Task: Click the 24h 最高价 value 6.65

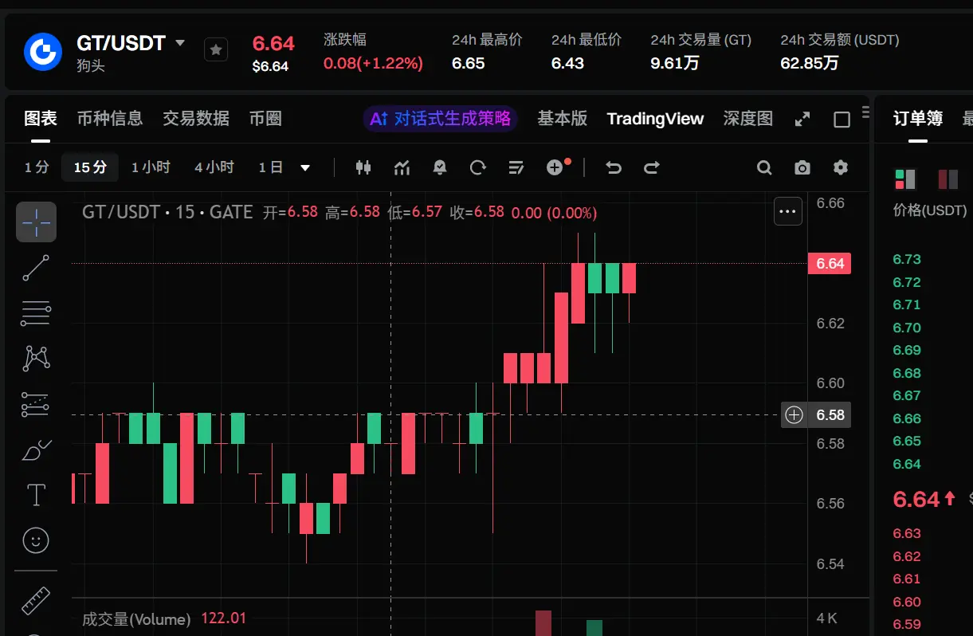Action: (468, 63)
